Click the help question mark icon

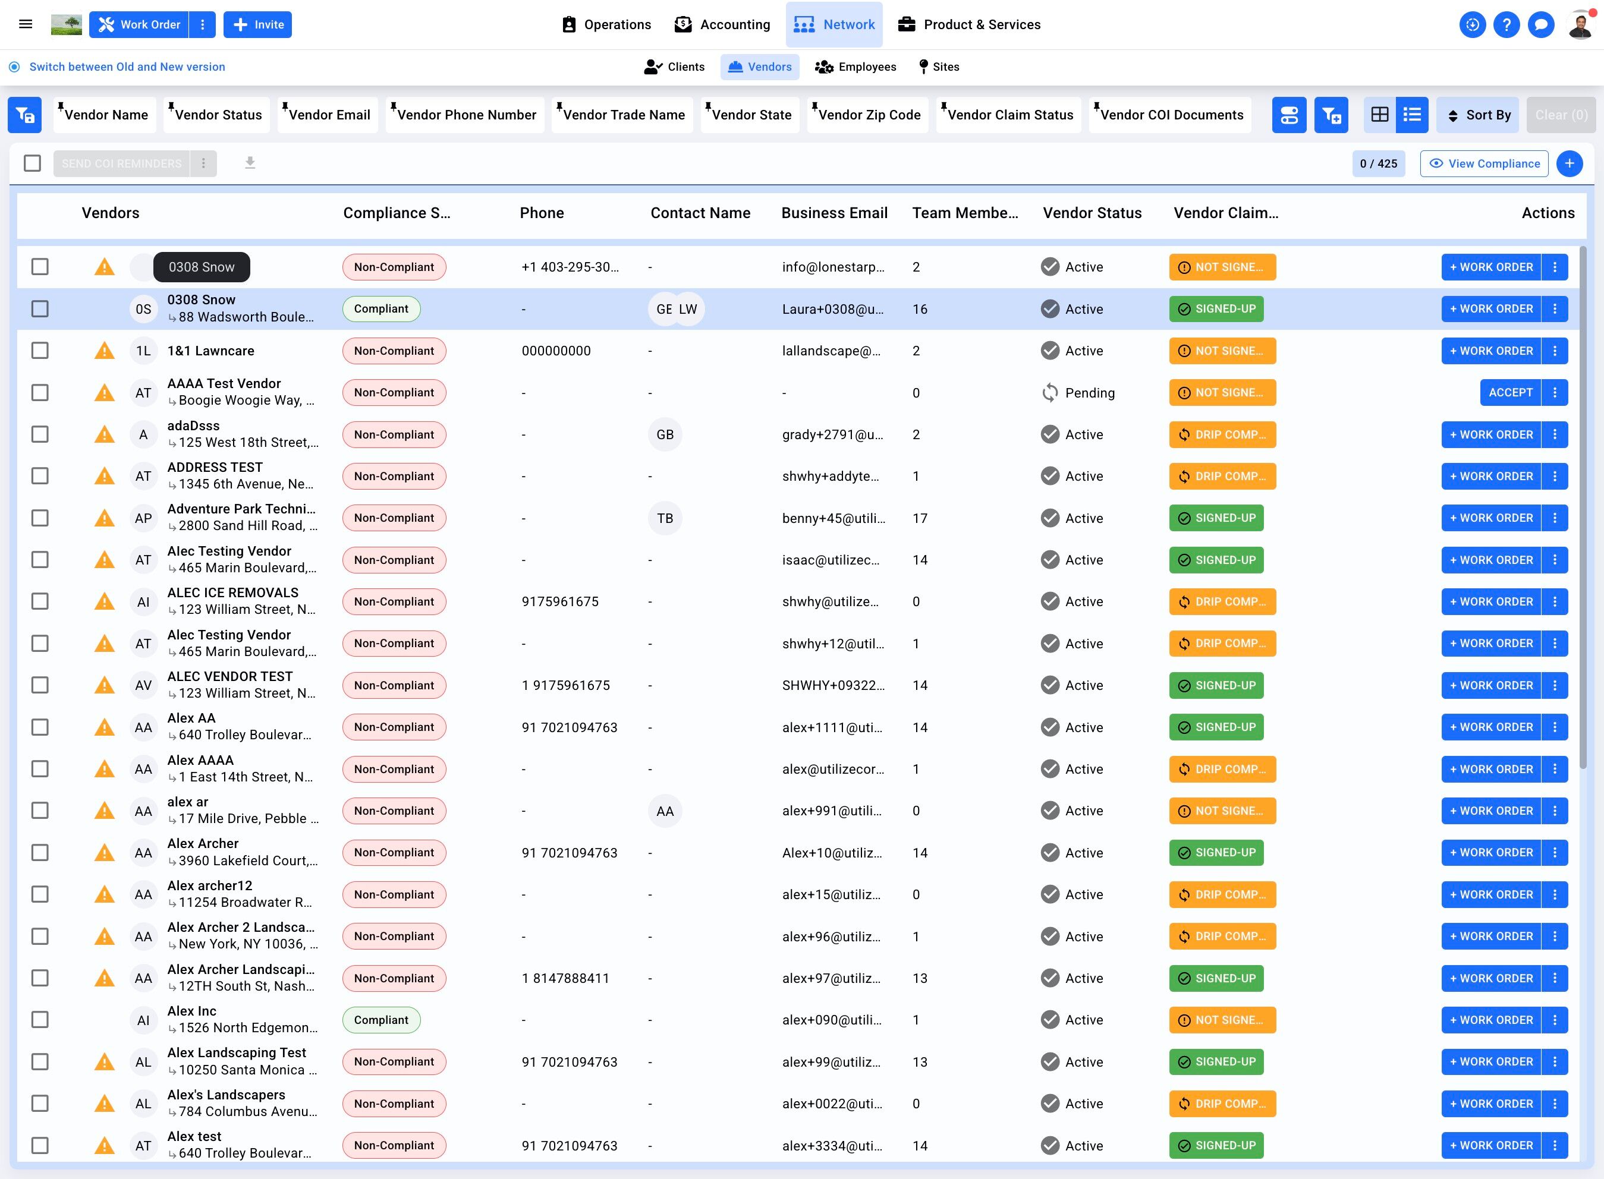pyautogui.click(x=1506, y=24)
